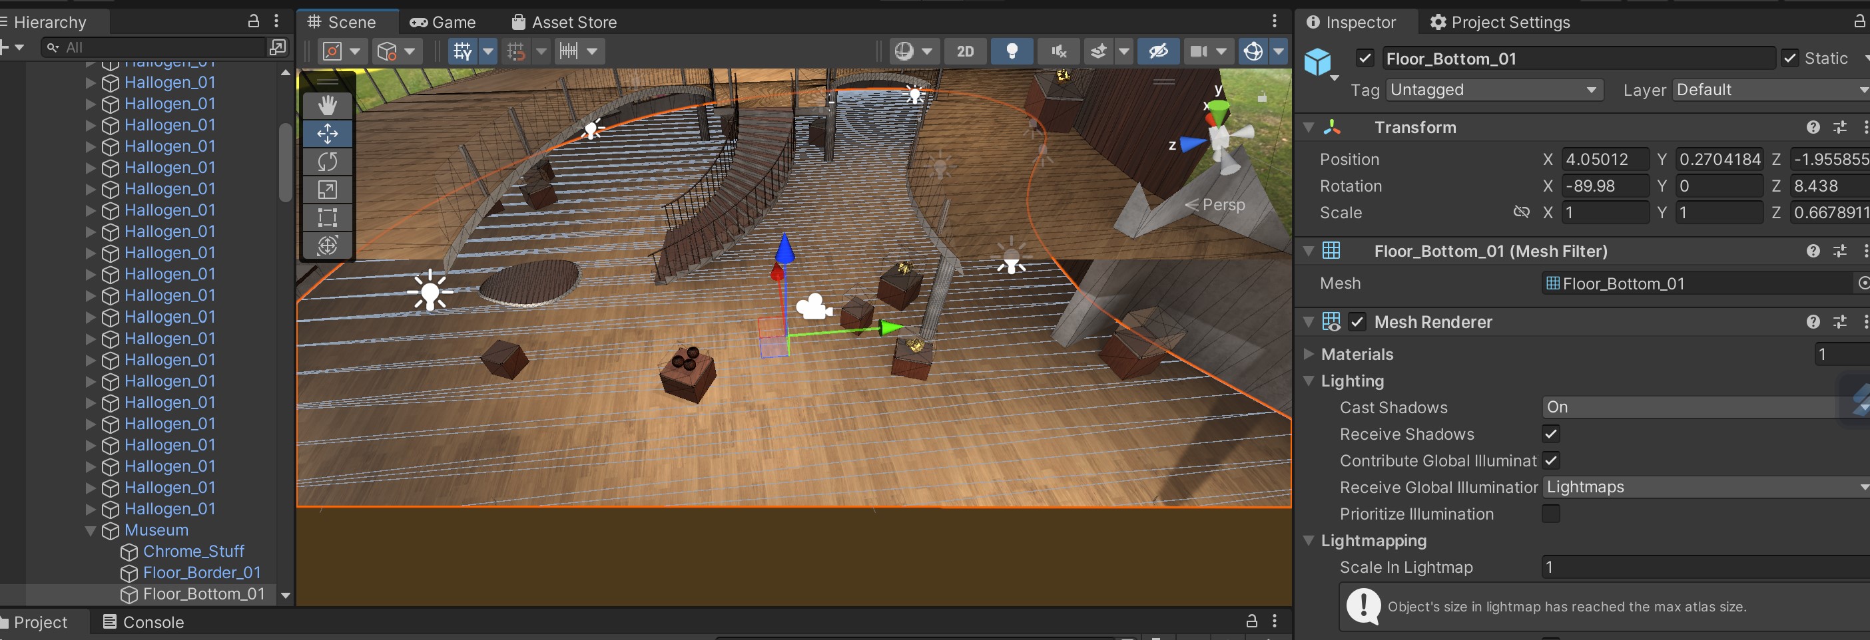Select the Rotate tool
Screen dimensions: 1870x640
click(328, 162)
